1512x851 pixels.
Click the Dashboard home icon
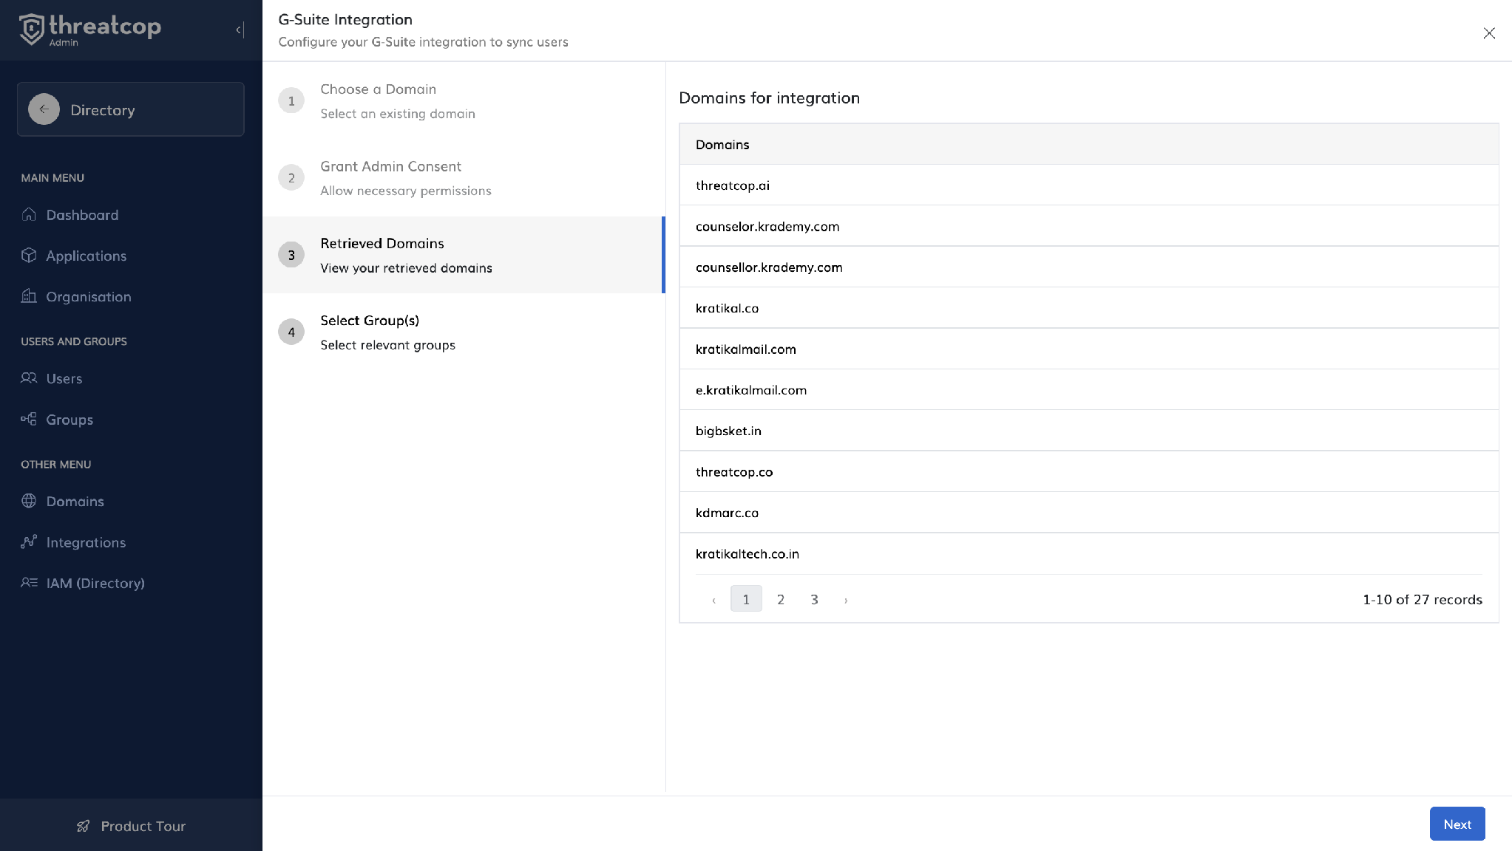pos(29,215)
